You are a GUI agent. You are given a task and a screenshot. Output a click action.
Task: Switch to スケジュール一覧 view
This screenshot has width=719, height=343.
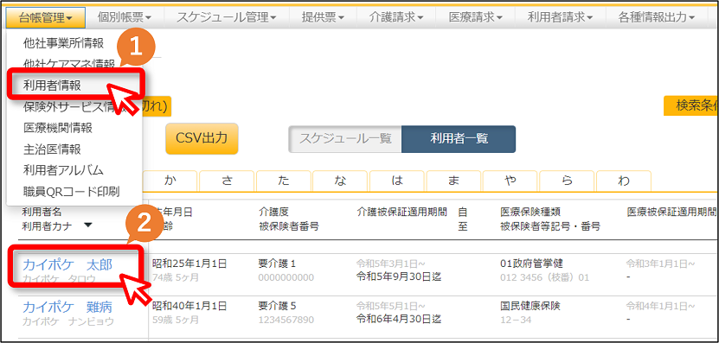tap(345, 139)
